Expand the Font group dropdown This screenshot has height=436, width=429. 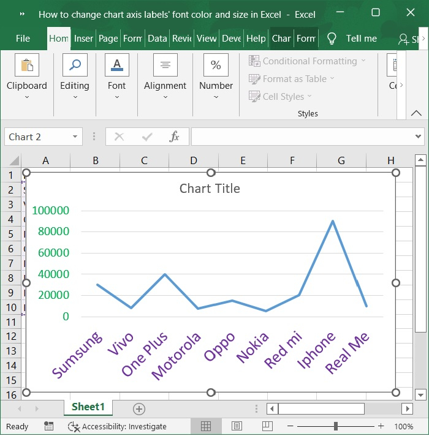click(x=117, y=97)
